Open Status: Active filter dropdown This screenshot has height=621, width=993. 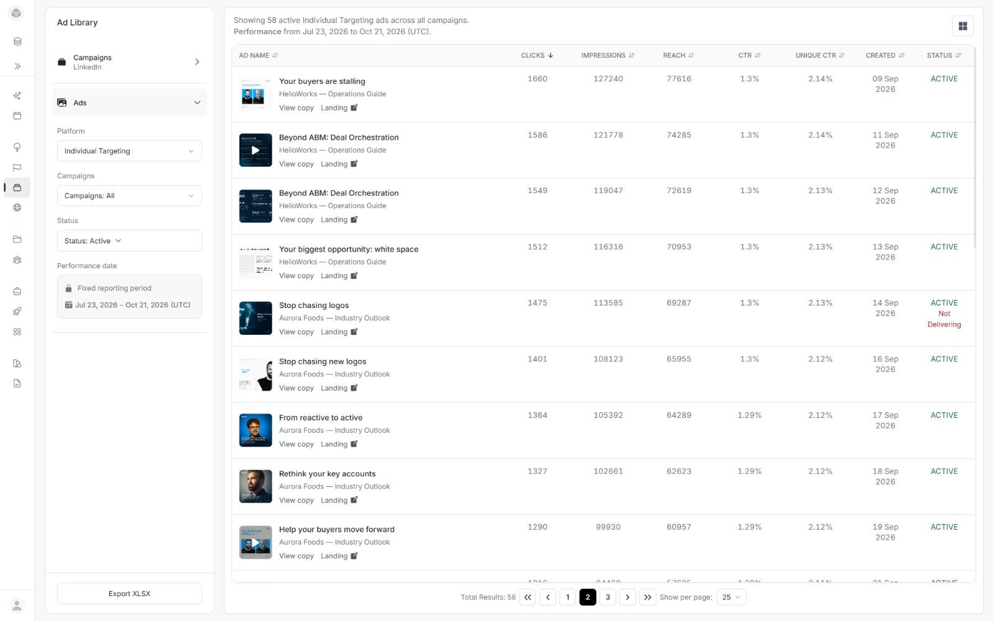129,241
